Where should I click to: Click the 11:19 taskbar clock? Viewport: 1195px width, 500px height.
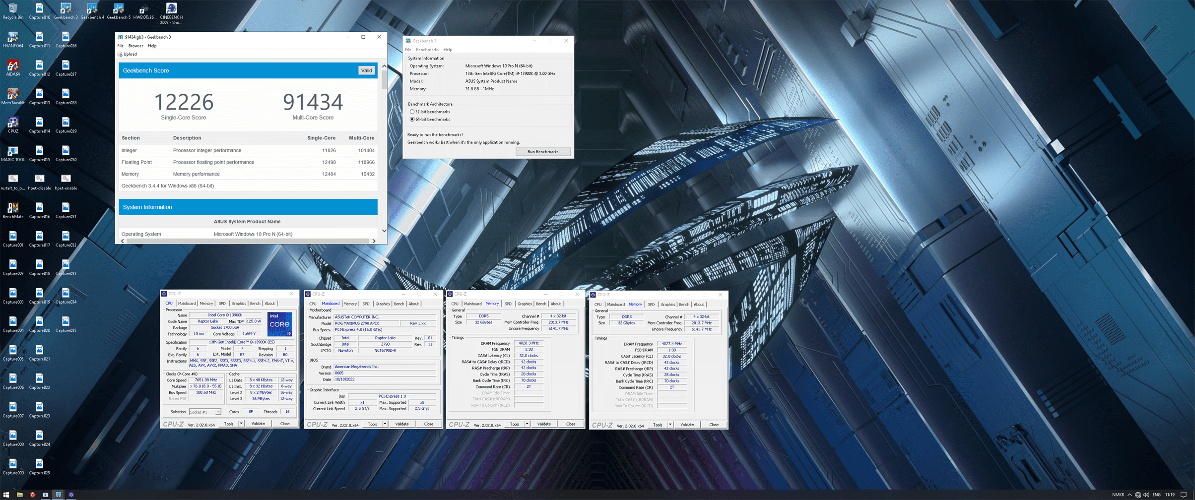pyautogui.click(x=1170, y=495)
